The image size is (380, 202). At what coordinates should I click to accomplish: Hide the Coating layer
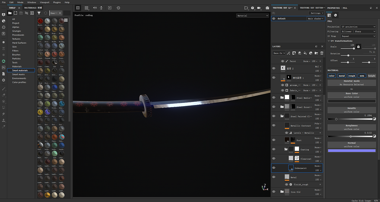274,149
